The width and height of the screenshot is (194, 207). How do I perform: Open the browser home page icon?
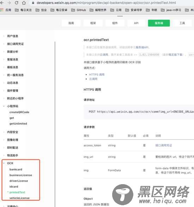pos(24,3)
